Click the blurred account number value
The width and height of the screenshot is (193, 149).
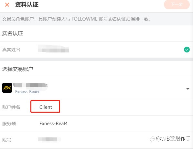(49, 139)
